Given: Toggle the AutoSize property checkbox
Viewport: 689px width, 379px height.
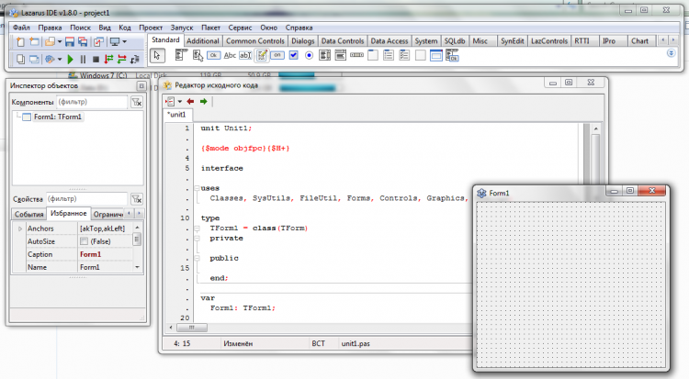Looking at the screenshot, I should point(84,240).
